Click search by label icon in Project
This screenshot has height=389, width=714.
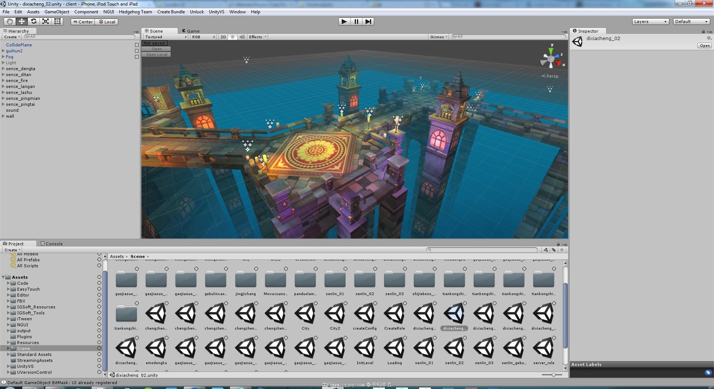(x=554, y=250)
